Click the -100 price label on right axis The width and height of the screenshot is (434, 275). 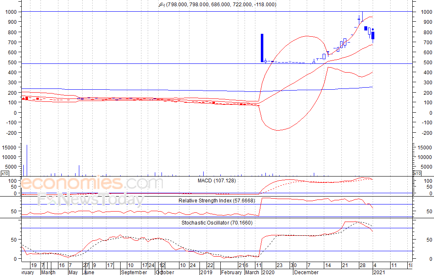(427, 123)
